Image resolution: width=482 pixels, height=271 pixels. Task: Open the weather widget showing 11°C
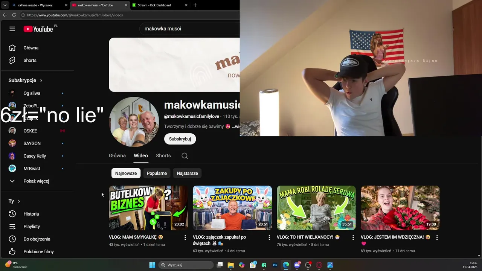click(16, 265)
